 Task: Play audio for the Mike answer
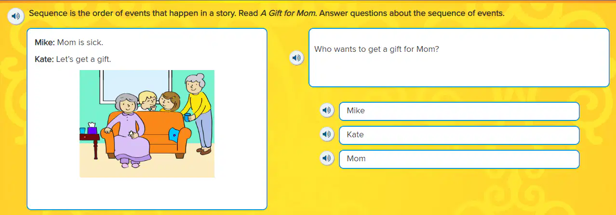pos(327,110)
